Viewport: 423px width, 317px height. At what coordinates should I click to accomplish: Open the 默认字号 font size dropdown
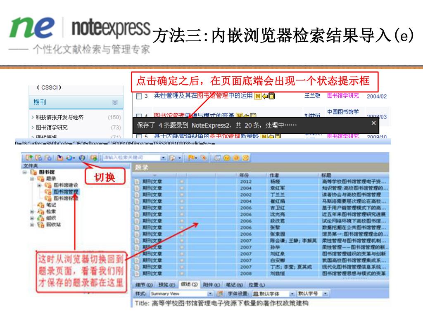tap(326, 293)
